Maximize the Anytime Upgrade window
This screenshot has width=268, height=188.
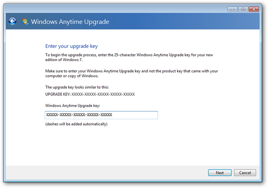243,9
